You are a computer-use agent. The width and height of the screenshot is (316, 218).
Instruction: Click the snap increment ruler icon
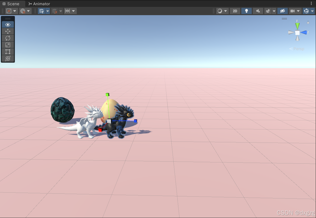67,11
